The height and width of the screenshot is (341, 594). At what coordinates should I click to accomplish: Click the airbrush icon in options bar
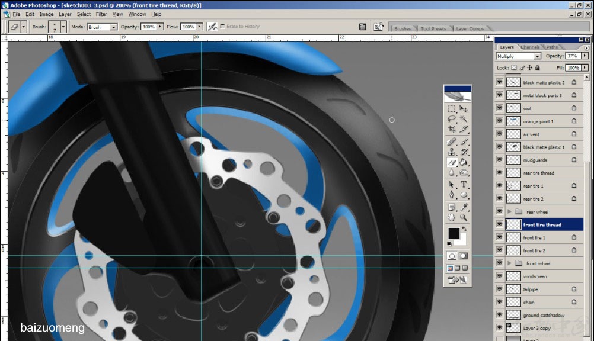212,27
